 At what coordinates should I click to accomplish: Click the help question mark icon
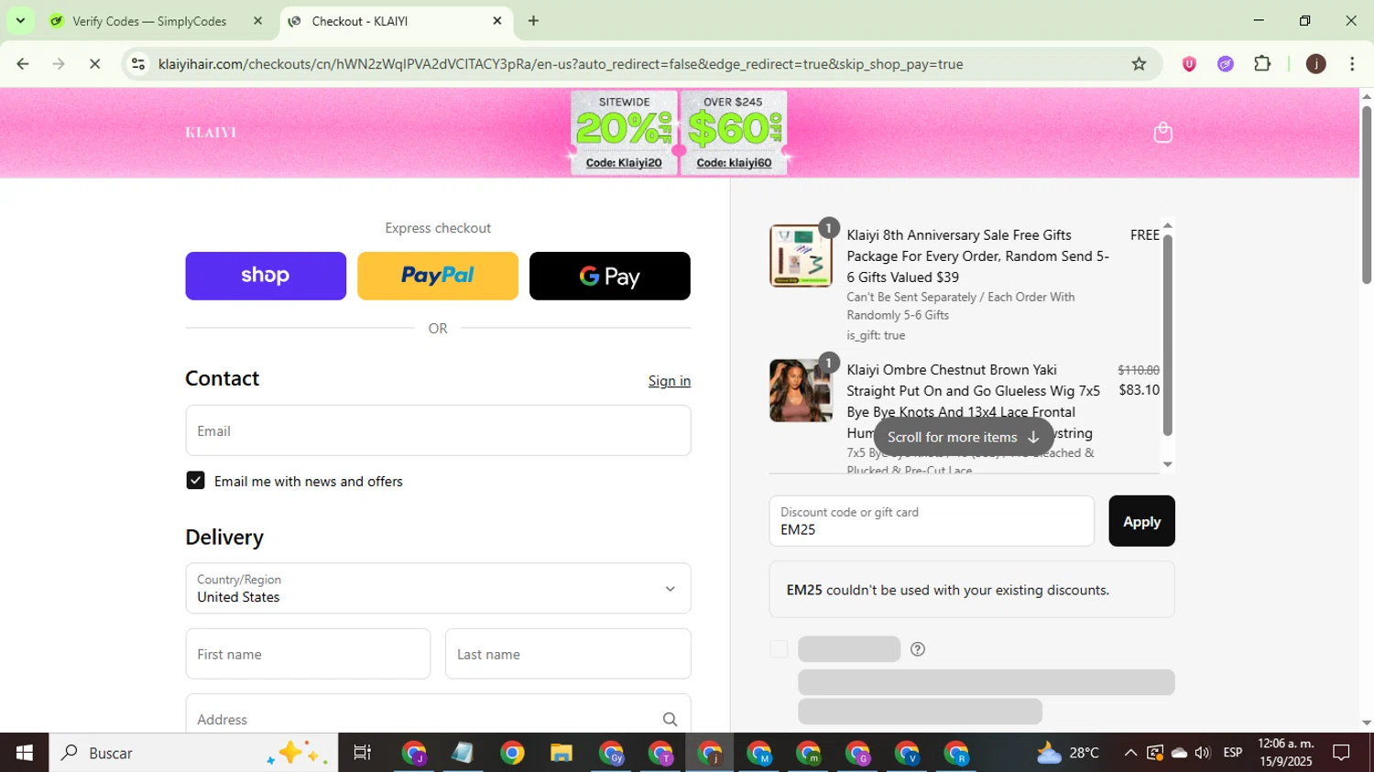pyautogui.click(x=917, y=649)
